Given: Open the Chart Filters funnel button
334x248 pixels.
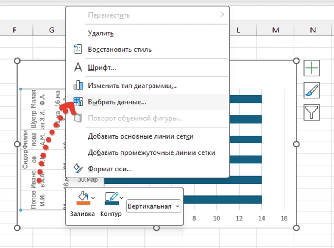Looking at the screenshot, I should [312, 112].
